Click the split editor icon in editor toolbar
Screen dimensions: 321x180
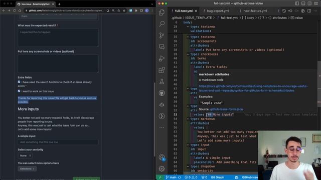[x=309, y=11]
